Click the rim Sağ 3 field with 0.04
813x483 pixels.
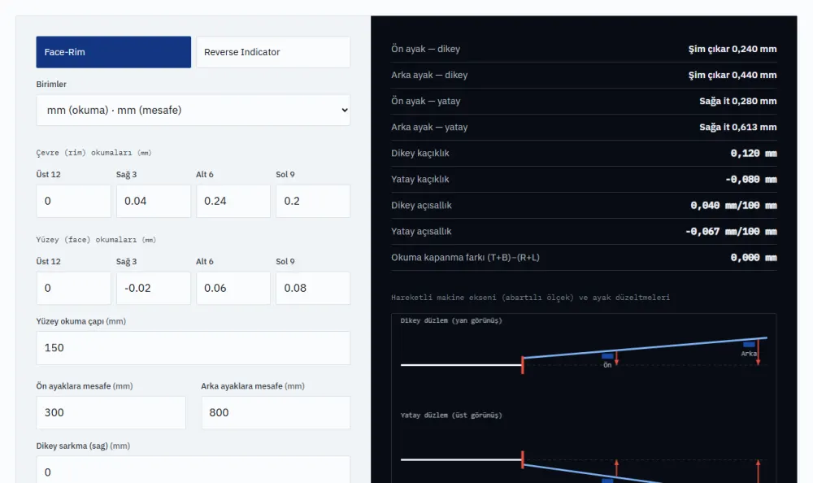[x=154, y=202]
